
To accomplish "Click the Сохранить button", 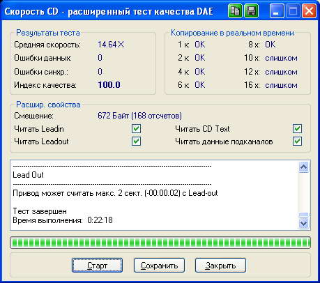I will tap(159, 265).
